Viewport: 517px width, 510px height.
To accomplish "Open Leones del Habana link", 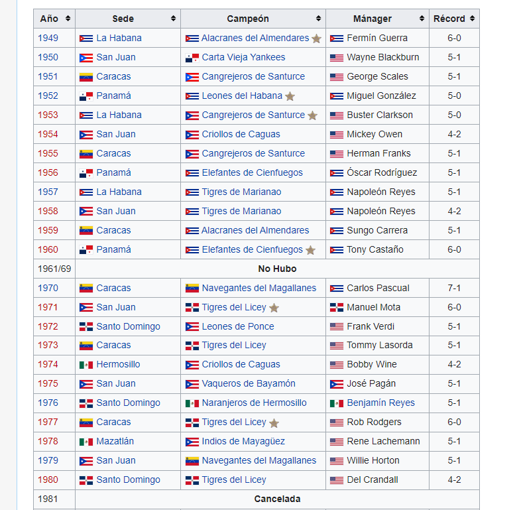I will [x=242, y=96].
